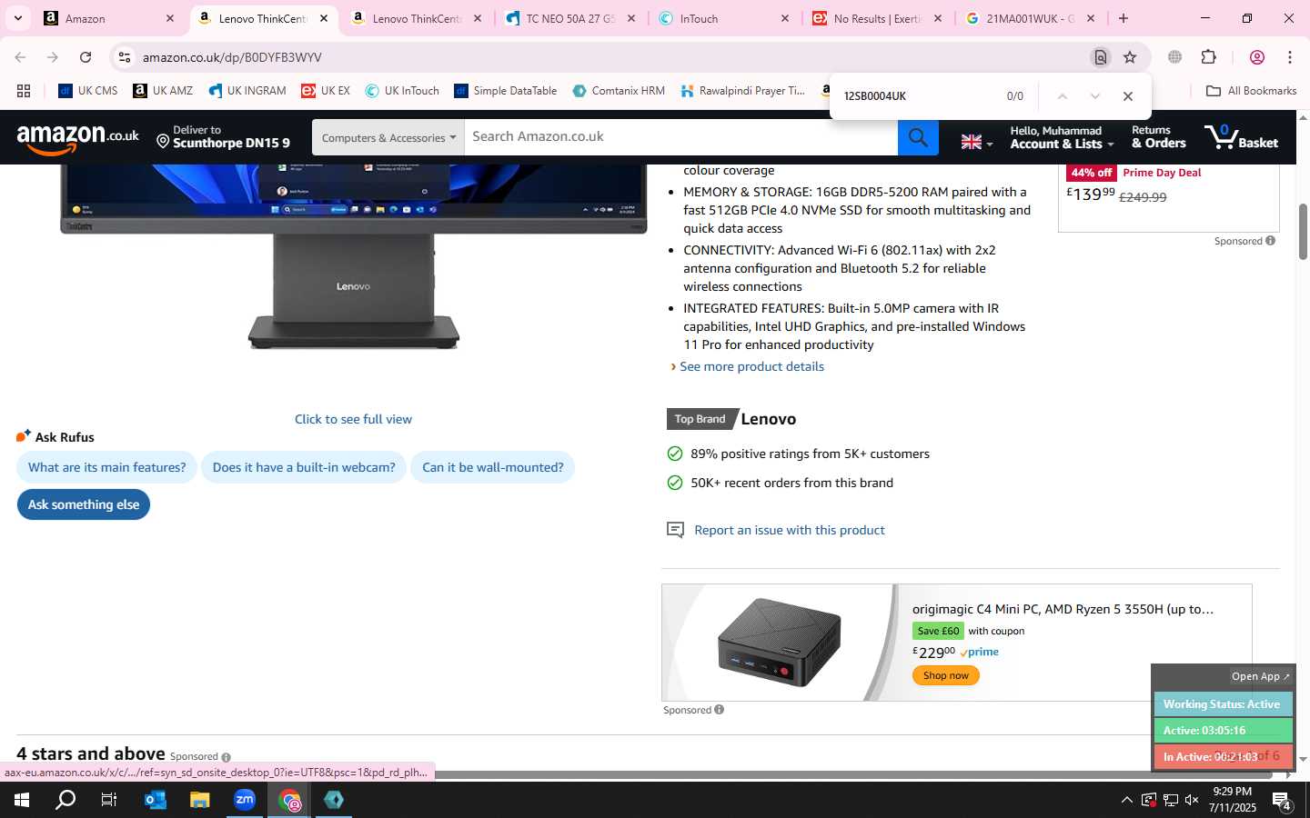1310x818 pixels.
Task: Go back using browser back arrow
Action: tap(20, 57)
